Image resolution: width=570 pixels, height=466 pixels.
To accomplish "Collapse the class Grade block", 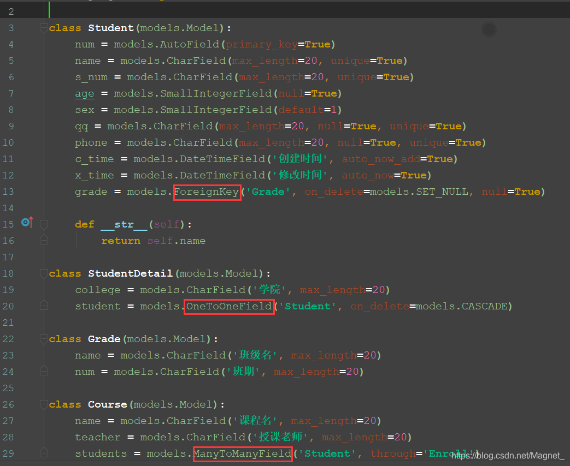I will 44,339.
